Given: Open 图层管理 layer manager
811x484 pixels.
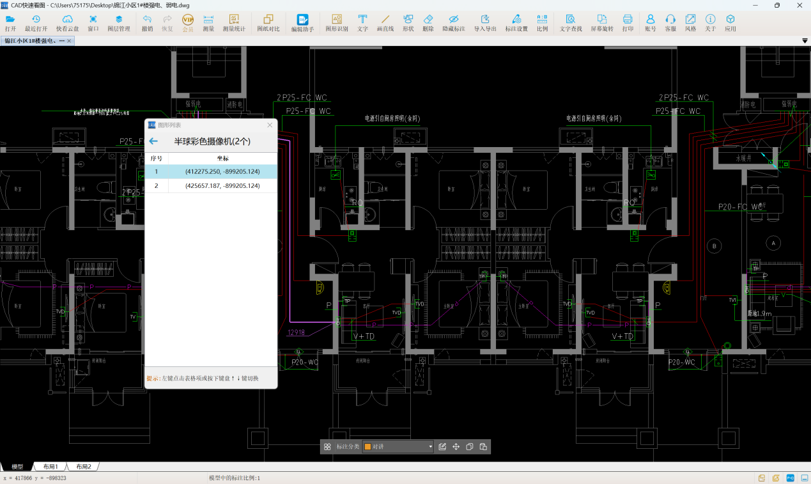Looking at the screenshot, I should pos(119,24).
